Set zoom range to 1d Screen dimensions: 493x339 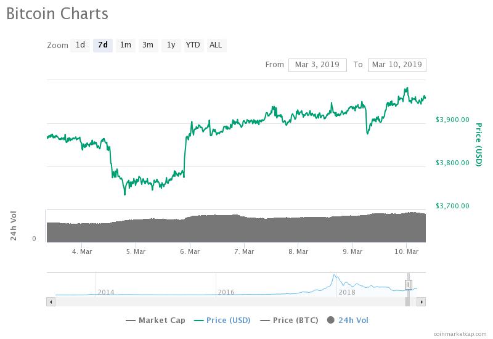pos(80,45)
